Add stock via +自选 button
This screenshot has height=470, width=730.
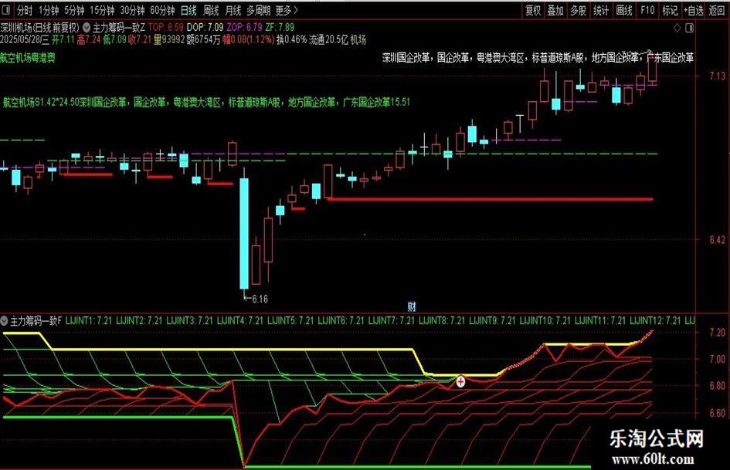pos(694,10)
